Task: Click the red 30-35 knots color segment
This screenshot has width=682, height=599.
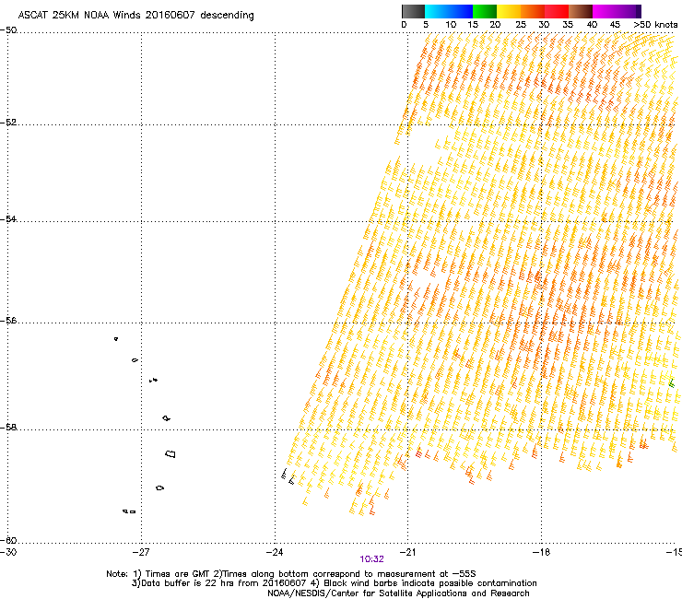Action: [x=557, y=11]
